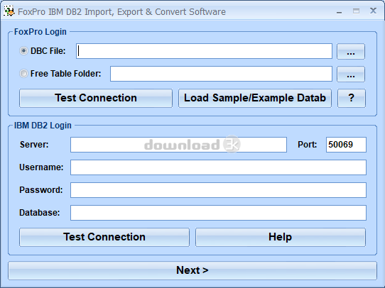Image resolution: width=385 pixels, height=288 pixels.
Task: Click the Port field showing 50069
Action: 346,145
